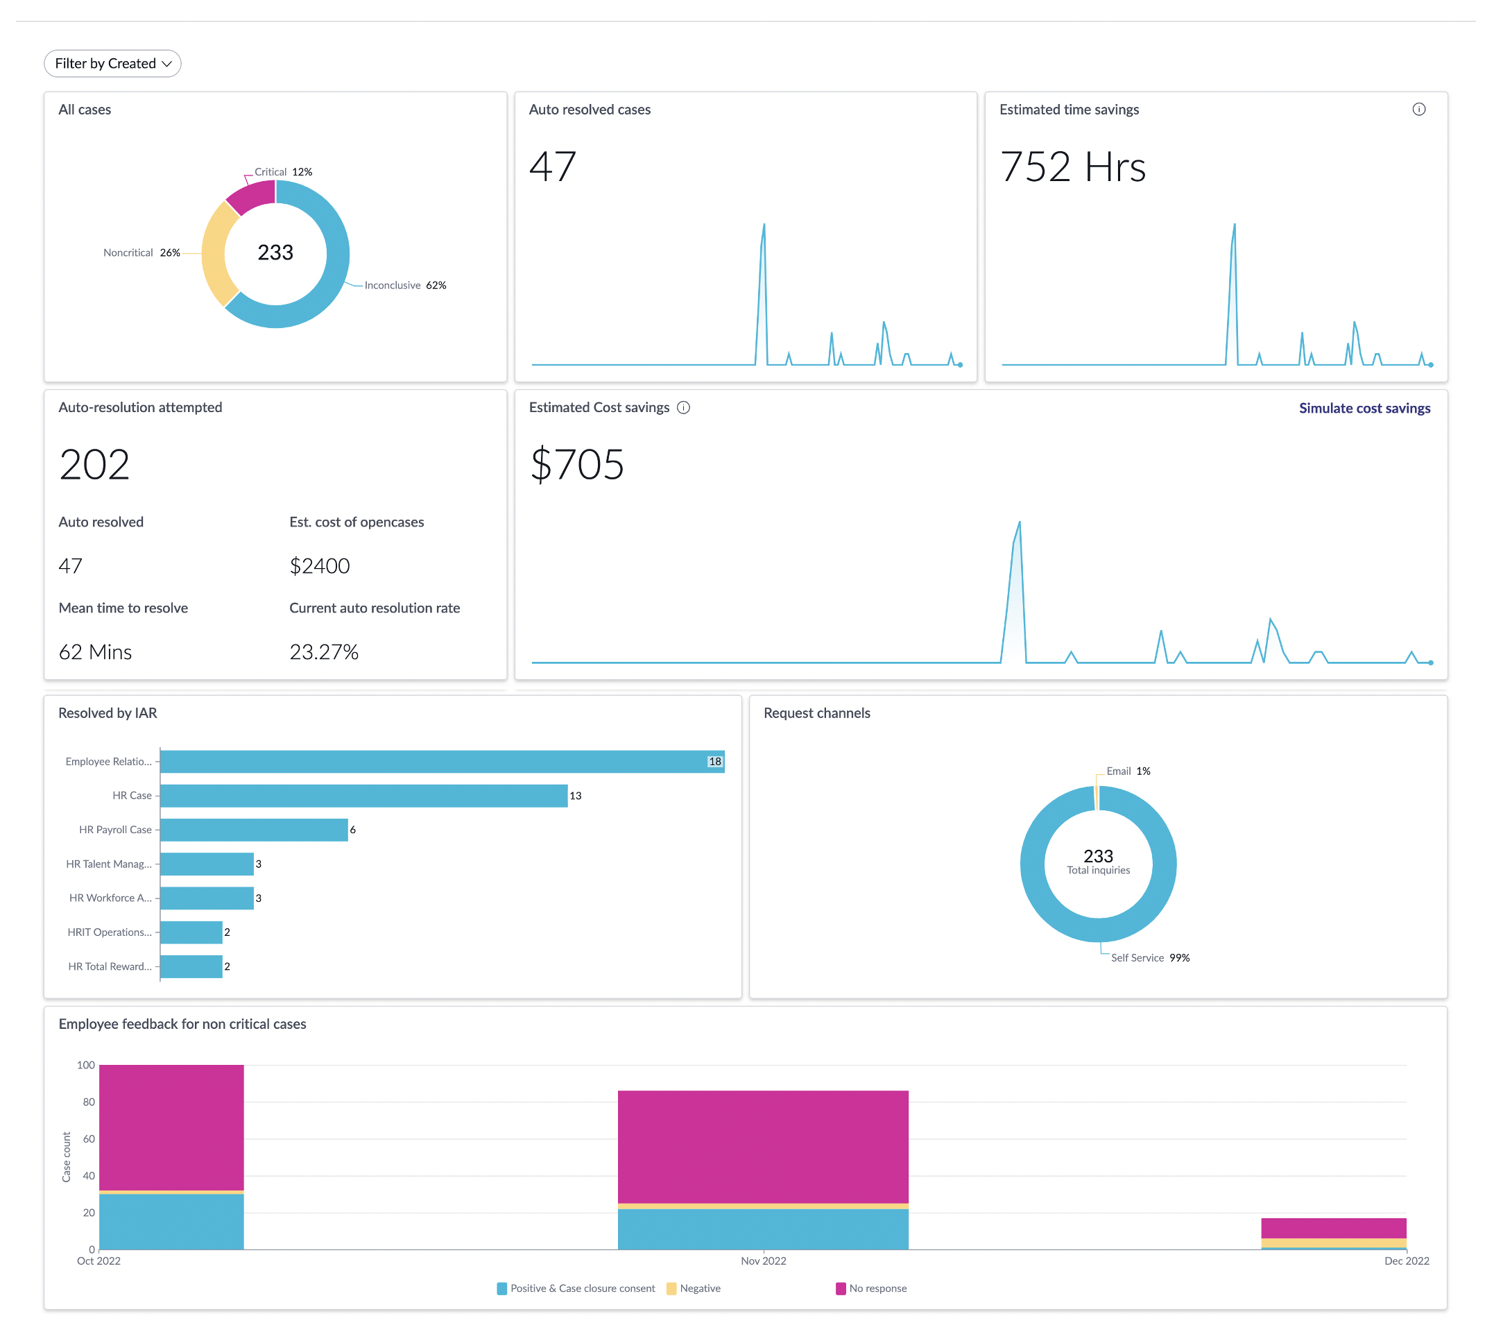Click the HR Workforce bar
This screenshot has height=1332, width=1494.
[207, 898]
